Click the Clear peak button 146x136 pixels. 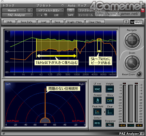110,112
